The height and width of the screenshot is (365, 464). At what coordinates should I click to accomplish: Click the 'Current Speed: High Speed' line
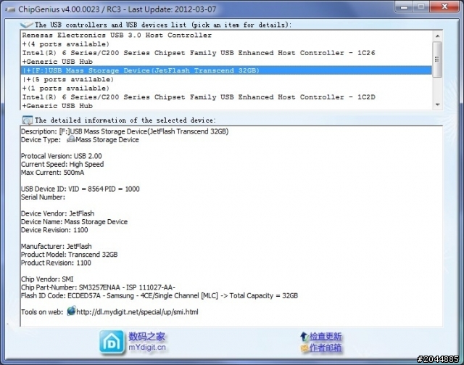coord(62,165)
